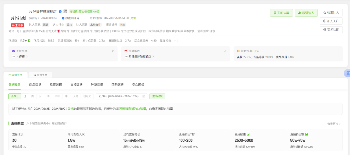Open chart icon next to 直播销量

pyautogui.click(x=248, y=134)
